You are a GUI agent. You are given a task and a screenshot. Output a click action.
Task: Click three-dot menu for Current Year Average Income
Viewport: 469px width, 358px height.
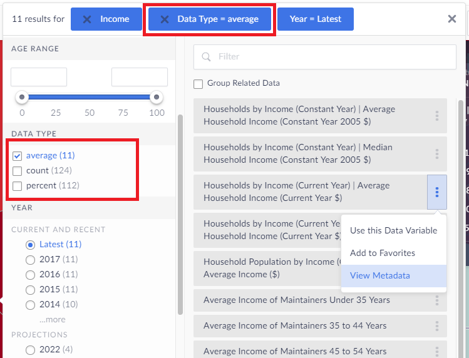pyautogui.click(x=436, y=192)
